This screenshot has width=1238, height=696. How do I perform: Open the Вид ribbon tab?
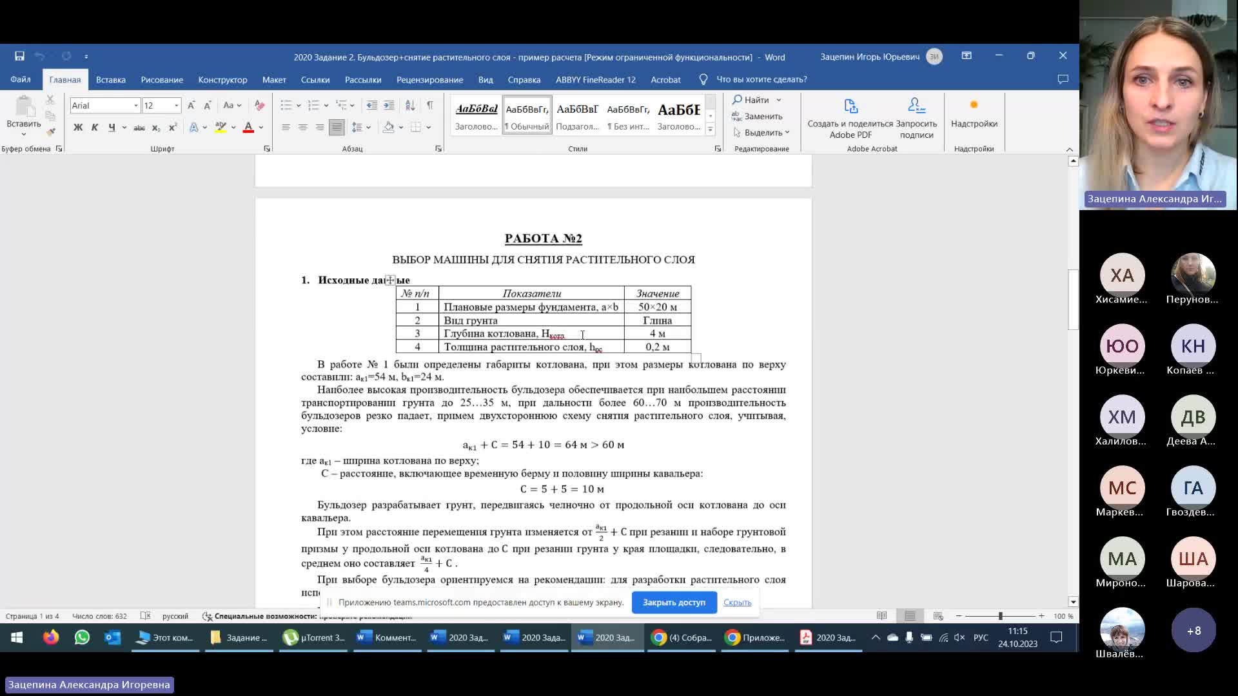point(486,79)
